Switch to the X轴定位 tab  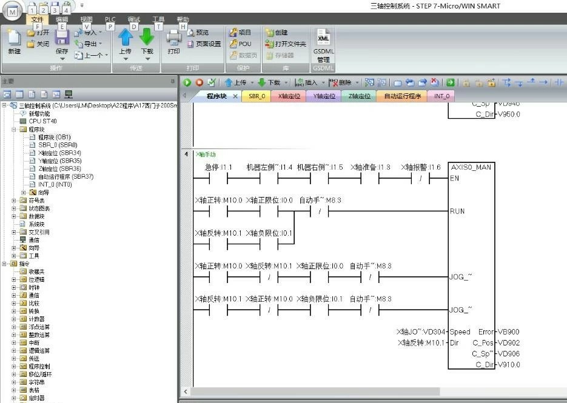[x=289, y=96]
